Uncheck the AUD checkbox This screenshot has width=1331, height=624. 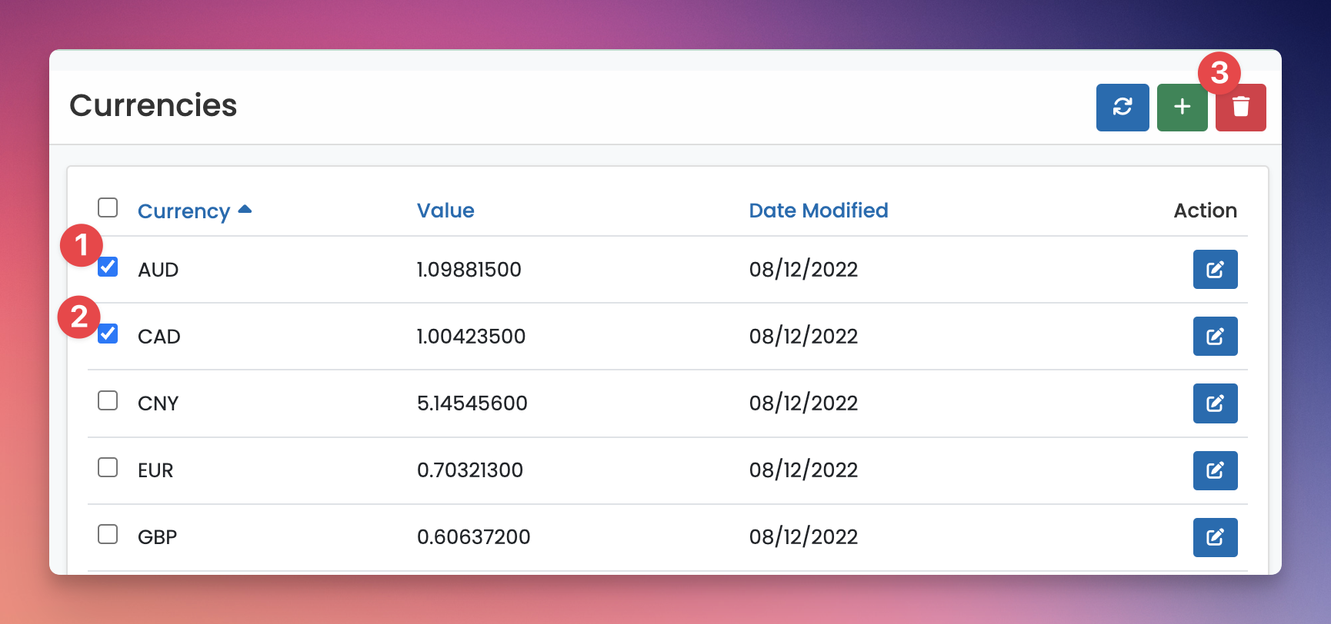108,267
